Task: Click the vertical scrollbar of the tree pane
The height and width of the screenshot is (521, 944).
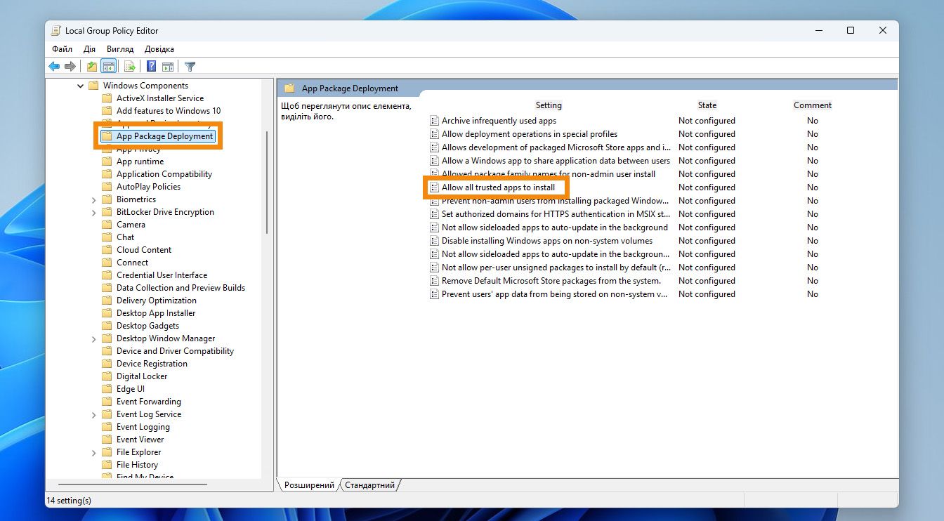Action: click(267, 182)
